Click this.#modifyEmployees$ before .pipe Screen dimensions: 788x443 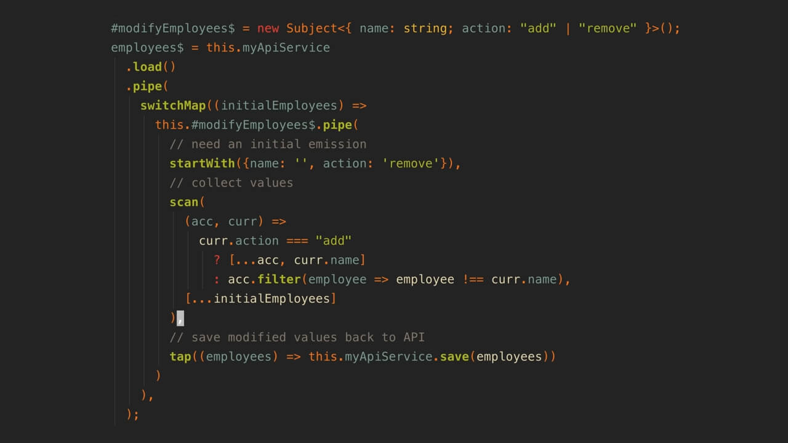pyautogui.click(x=235, y=125)
